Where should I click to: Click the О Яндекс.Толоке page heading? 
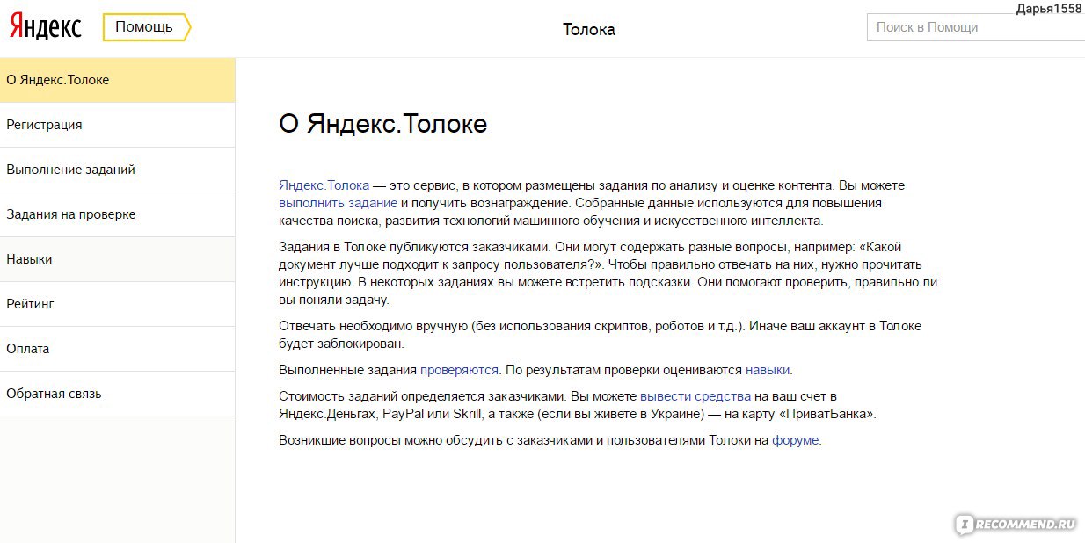[382, 124]
